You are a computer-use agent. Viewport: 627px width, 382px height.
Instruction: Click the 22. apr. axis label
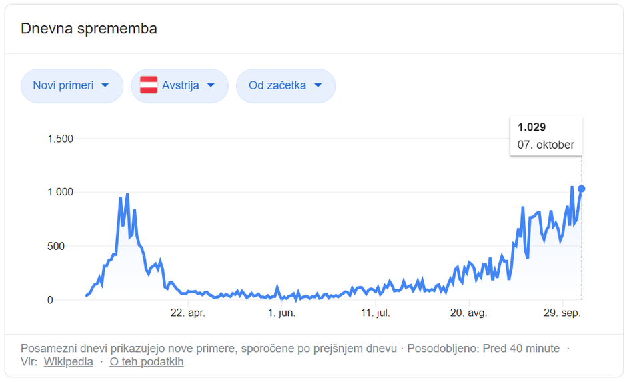point(187,313)
